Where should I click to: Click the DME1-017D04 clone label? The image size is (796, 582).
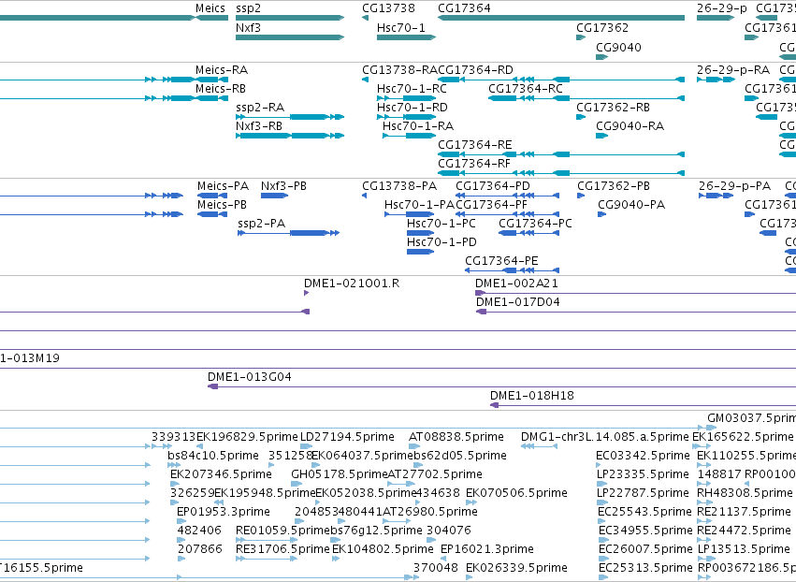[x=518, y=302]
